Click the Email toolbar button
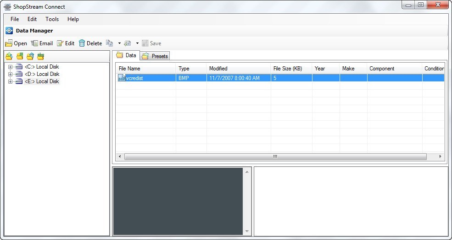452x240 pixels. 42,43
